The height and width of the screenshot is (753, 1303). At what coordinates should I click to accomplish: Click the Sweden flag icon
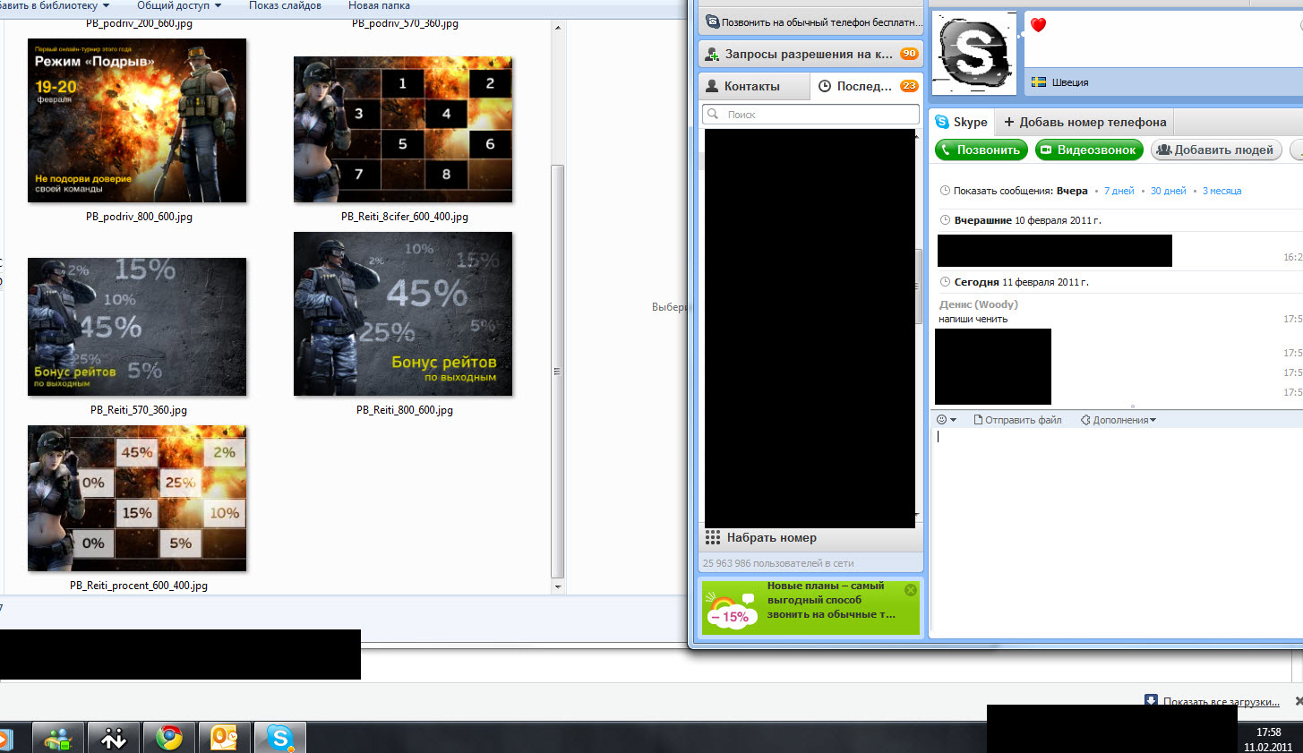(x=1039, y=82)
